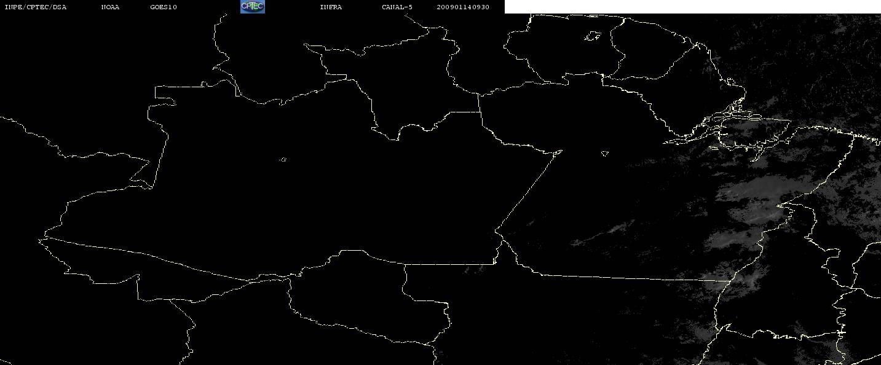This screenshot has width=881, height=365.
Task: Click the CANAL-5 channel label
Action: [397, 7]
